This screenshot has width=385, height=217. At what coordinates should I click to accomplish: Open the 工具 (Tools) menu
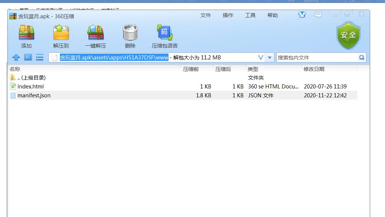click(x=250, y=15)
